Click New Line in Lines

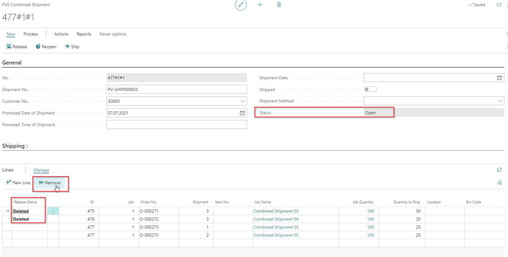18,183
